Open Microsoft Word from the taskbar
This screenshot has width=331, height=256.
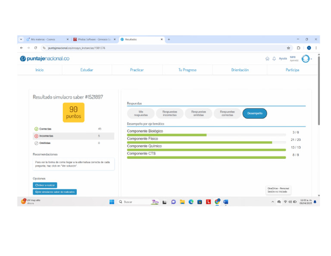[x=225, y=202]
